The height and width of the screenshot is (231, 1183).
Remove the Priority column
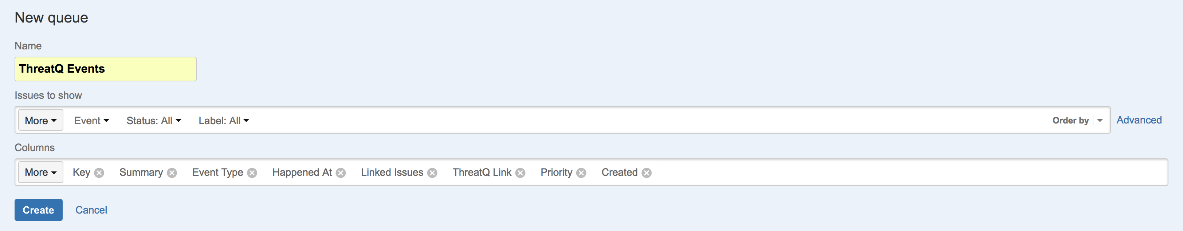[581, 173]
